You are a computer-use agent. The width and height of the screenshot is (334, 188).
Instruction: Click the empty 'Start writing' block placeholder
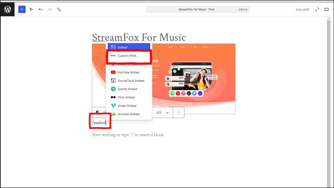tap(128, 135)
